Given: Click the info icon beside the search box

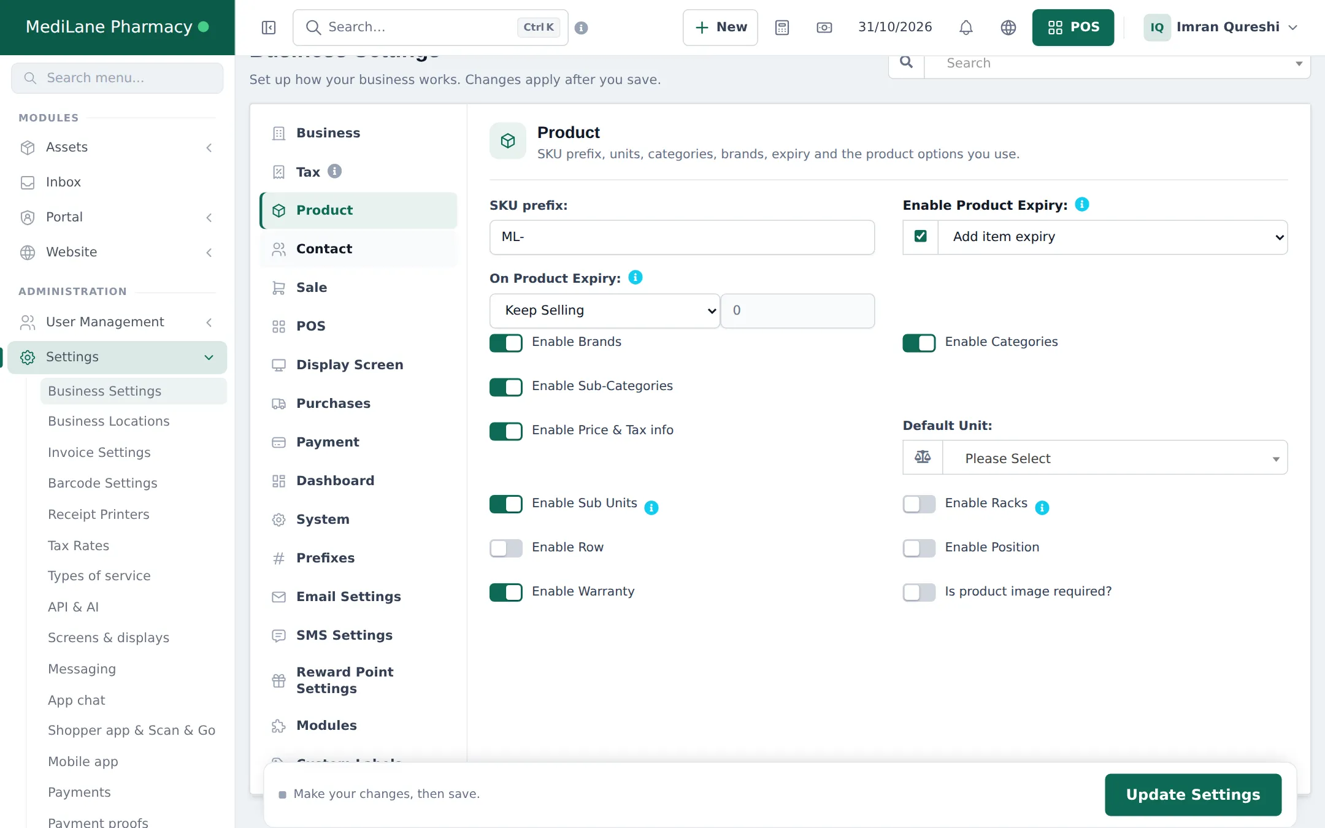Looking at the screenshot, I should click(582, 28).
